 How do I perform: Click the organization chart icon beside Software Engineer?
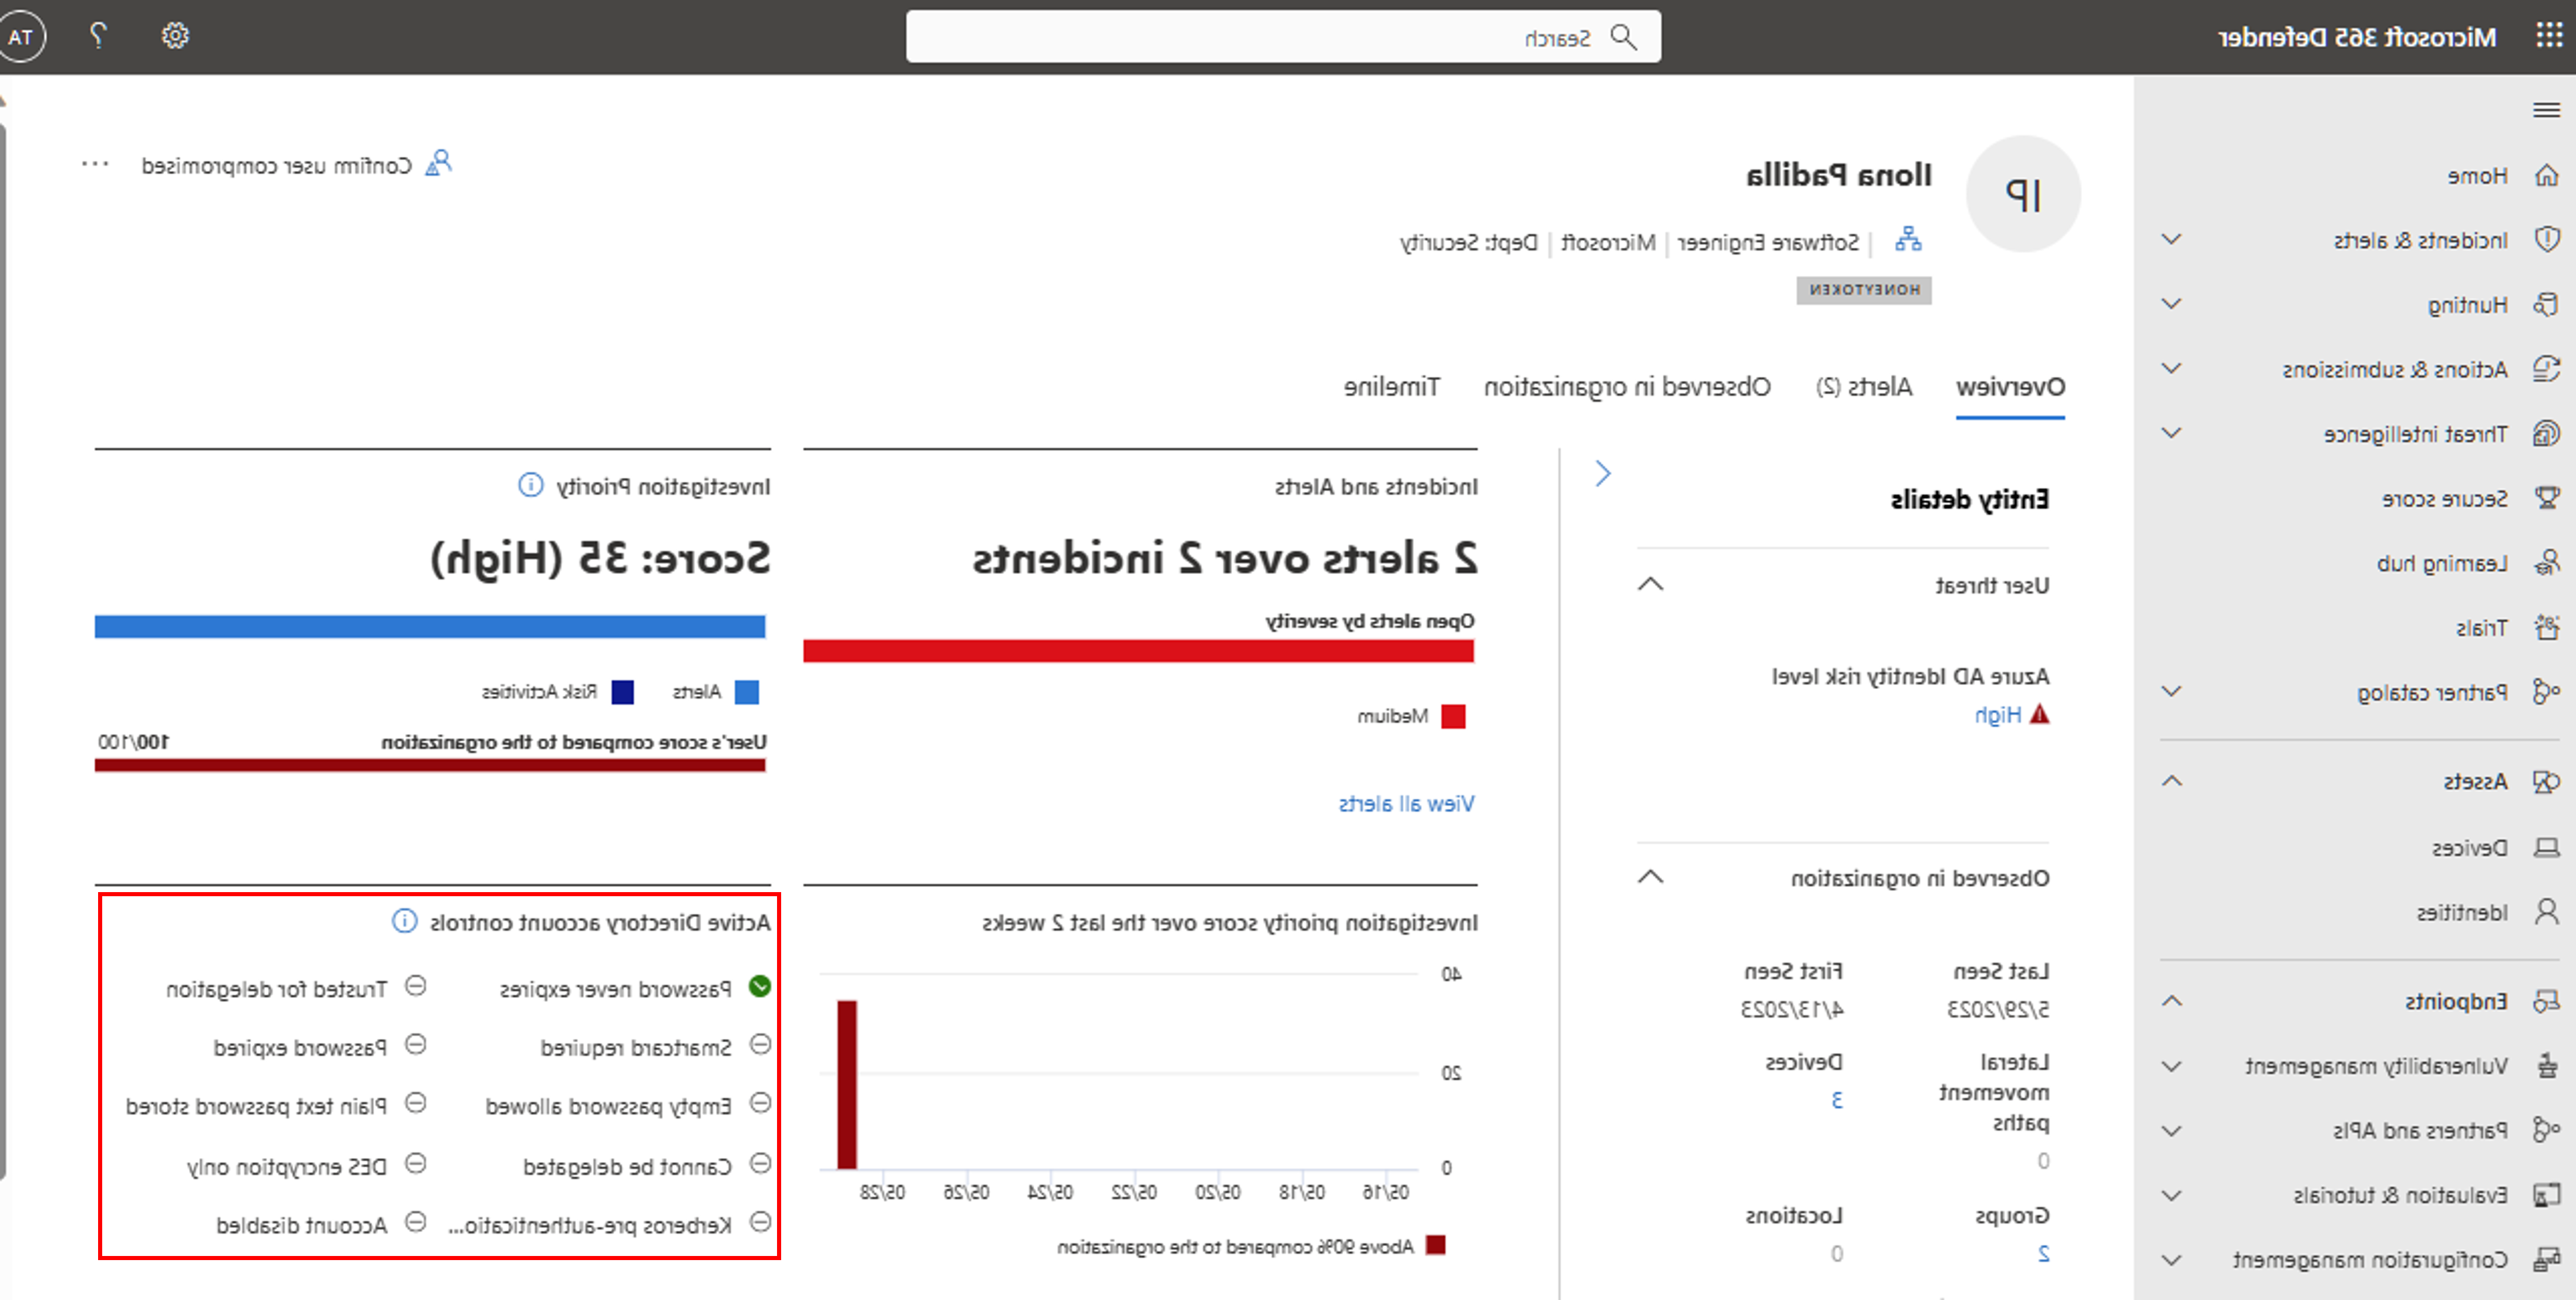point(1908,240)
